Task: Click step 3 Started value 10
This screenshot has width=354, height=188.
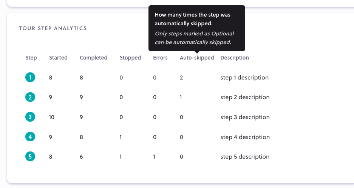Action: [51, 117]
